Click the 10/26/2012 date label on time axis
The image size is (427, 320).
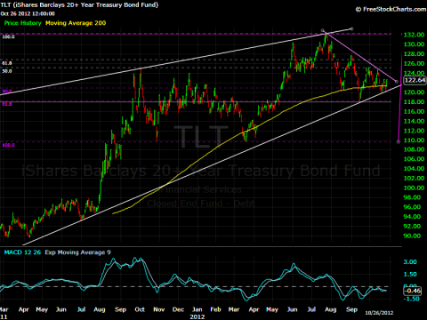click(379, 313)
